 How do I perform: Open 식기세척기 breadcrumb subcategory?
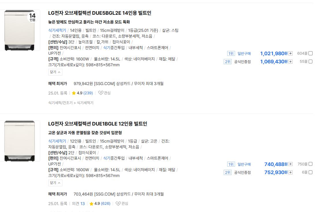click(85, 103)
